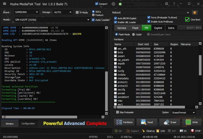Click the Erase button
The height and width of the screenshot is (139, 203).
[169, 122]
